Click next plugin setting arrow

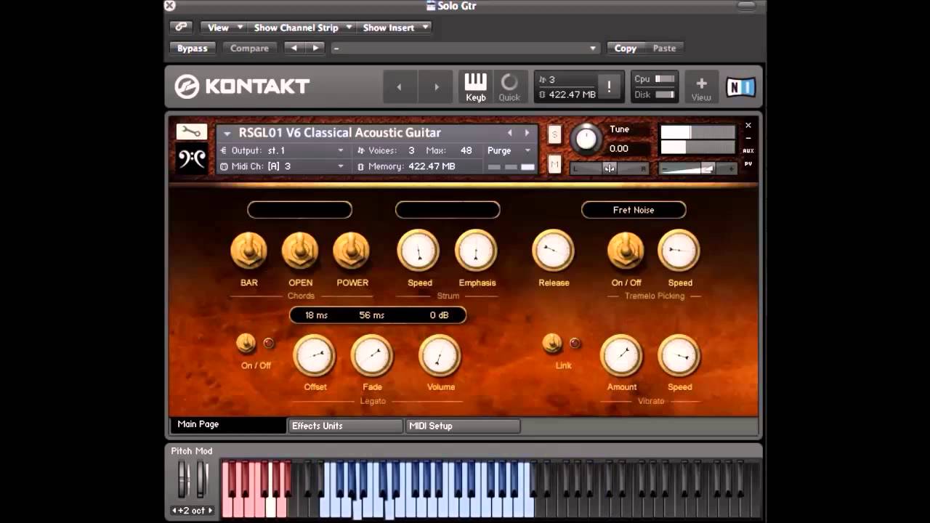(315, 48)
